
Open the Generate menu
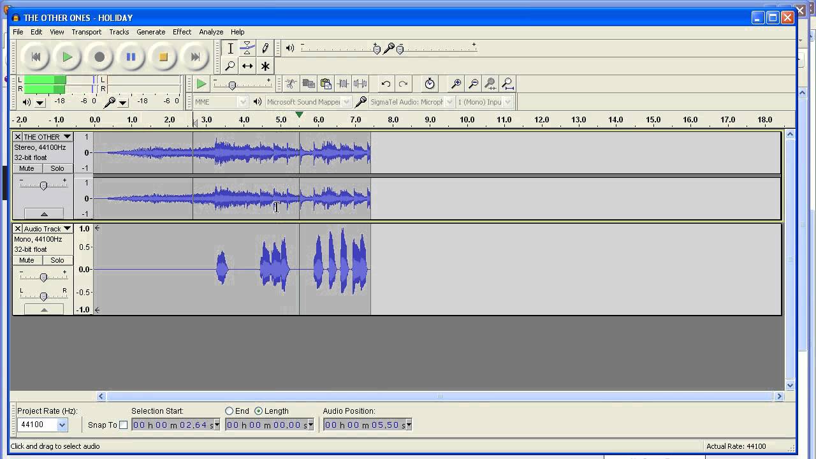pyautogui.click(x=151, y=32)
